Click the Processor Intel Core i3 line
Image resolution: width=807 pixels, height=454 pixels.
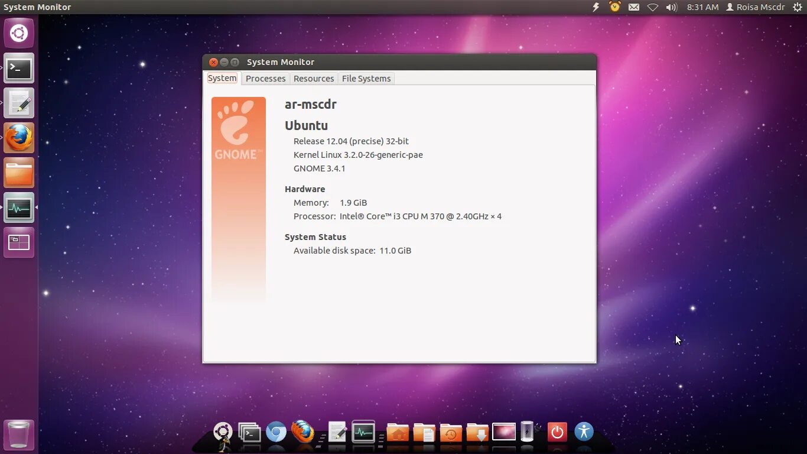tap(398, 216)
